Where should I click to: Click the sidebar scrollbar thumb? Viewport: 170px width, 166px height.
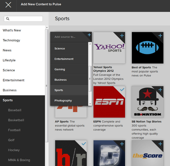point(47,86)
